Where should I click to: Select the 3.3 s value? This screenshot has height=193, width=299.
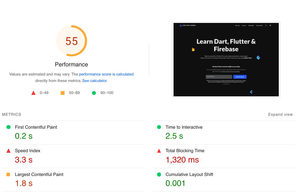tap(24, 160)
